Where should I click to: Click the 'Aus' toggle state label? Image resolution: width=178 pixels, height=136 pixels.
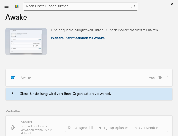[152, 78]
